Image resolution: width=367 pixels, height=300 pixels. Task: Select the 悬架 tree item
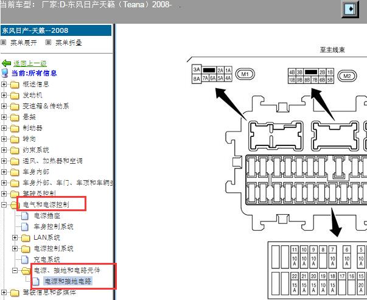coord(29,117)
